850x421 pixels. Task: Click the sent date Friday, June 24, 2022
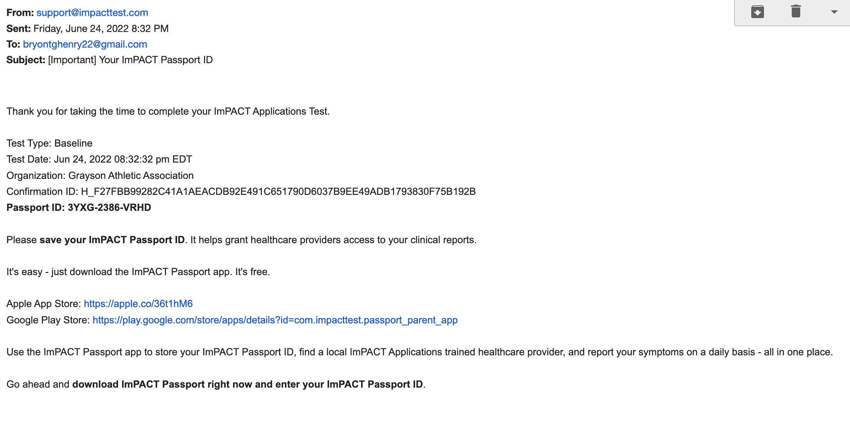[81, 28]
